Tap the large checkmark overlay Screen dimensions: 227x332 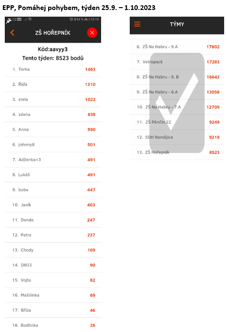coord(177,103)
